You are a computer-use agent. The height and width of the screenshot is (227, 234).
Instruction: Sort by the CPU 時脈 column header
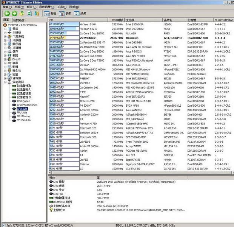(x=116, y=20)
